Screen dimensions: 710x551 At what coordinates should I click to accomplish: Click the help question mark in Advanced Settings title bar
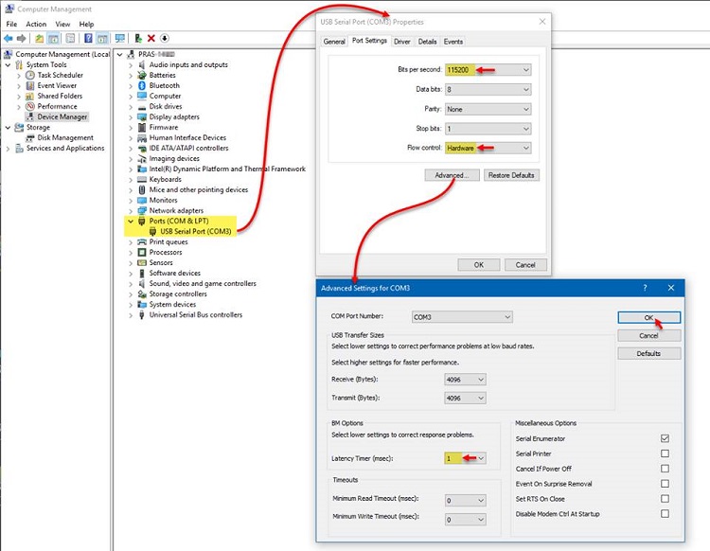point(645,288)
